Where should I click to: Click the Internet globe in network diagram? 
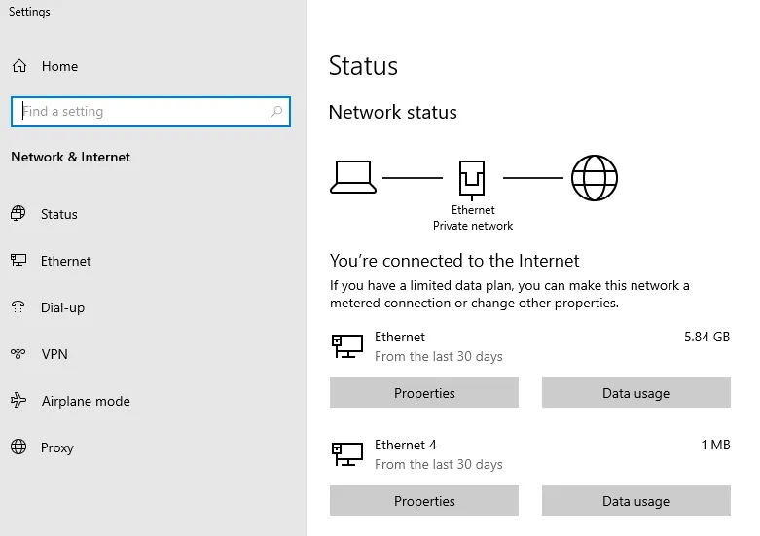(594, 178)
